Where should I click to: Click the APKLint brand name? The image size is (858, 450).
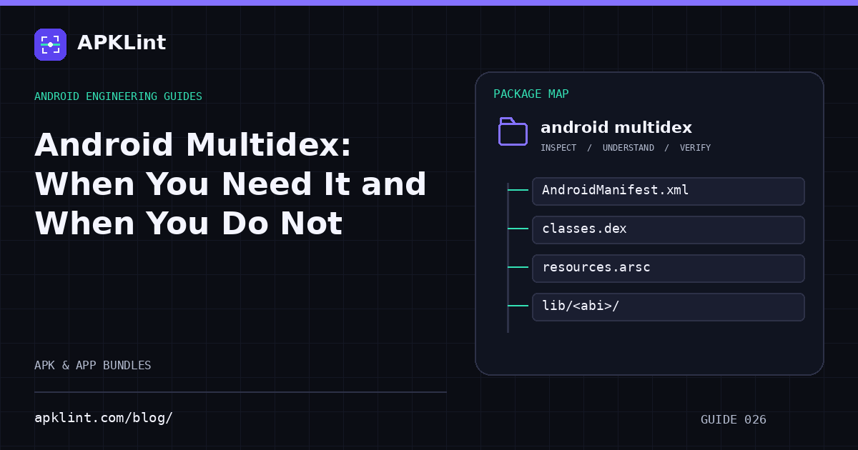click(122, 43)
